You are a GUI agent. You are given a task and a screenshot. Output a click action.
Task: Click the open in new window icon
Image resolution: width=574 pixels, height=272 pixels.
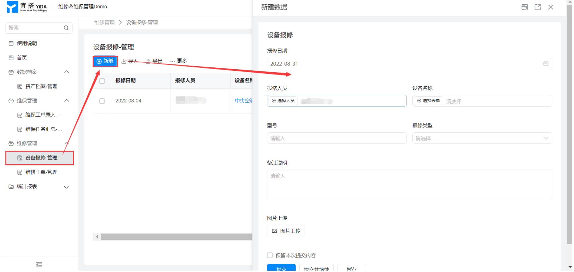click(x=538, y=7)
